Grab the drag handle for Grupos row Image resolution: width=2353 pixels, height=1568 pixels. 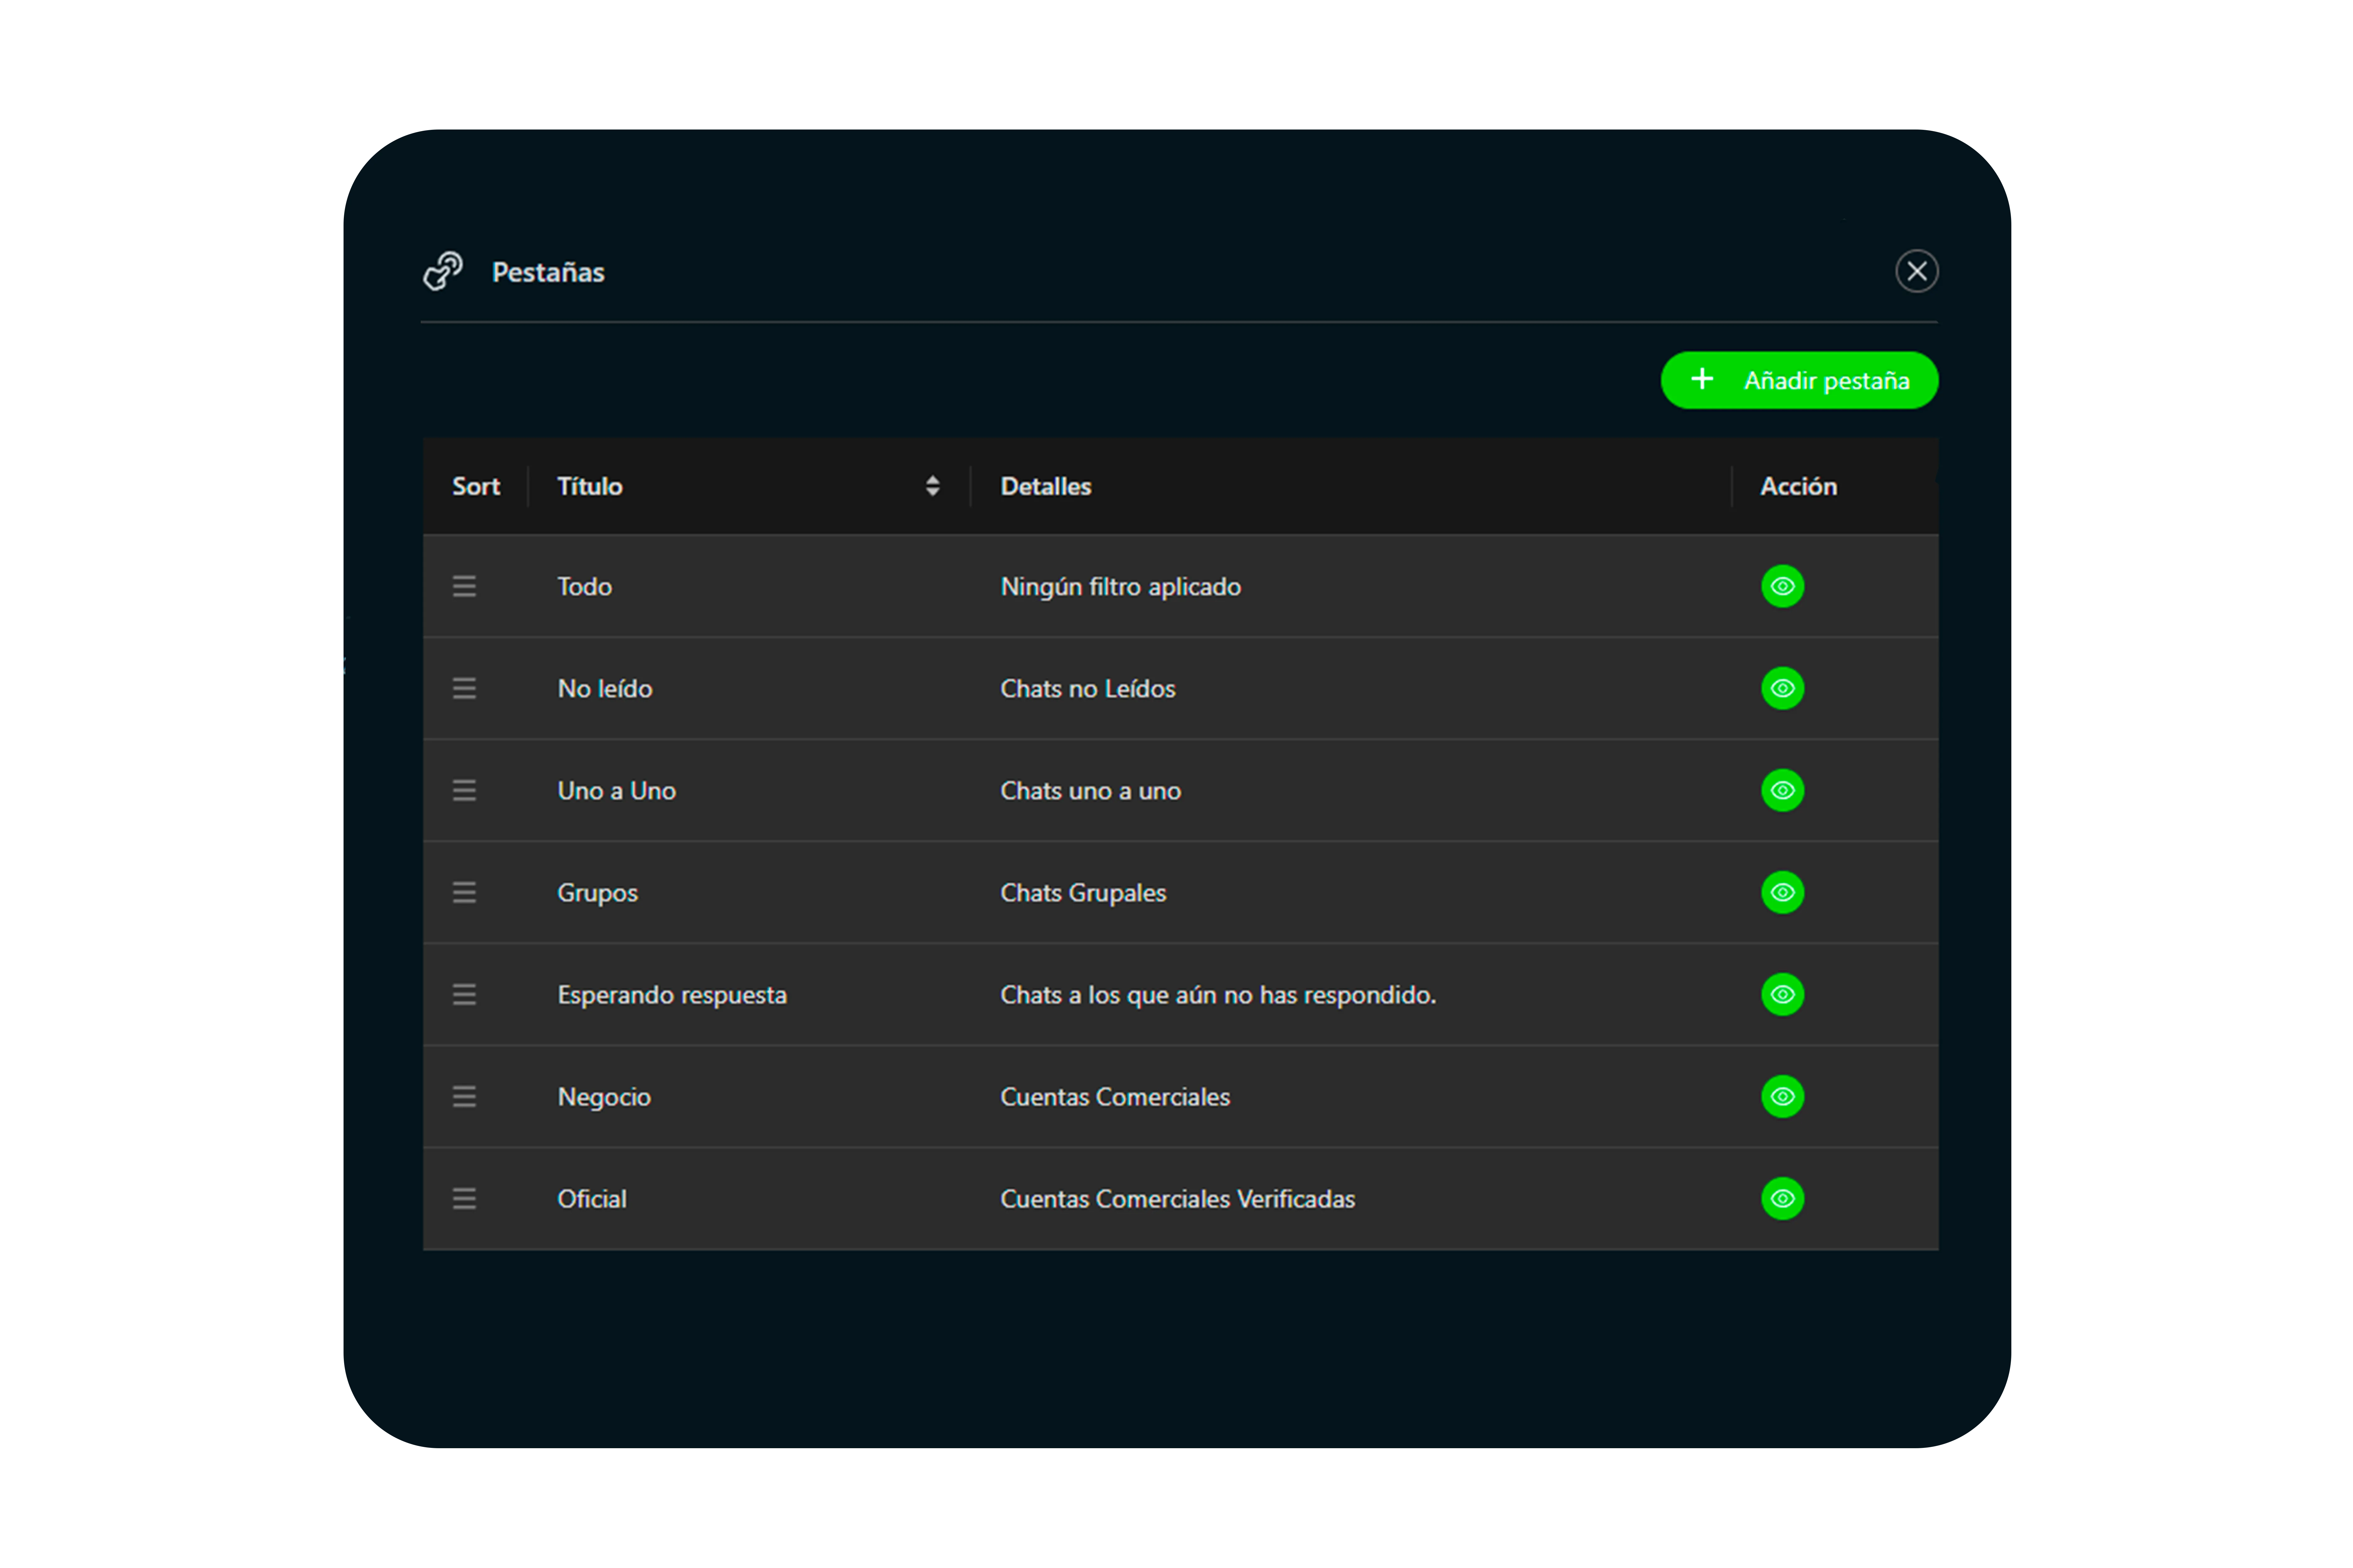464,892
